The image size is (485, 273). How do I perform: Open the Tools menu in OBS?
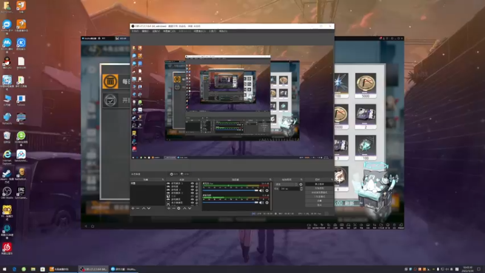tap(213, 31)
